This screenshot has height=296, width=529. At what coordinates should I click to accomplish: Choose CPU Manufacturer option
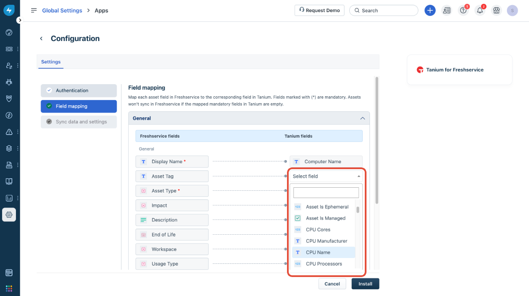[x=324, y=241]
